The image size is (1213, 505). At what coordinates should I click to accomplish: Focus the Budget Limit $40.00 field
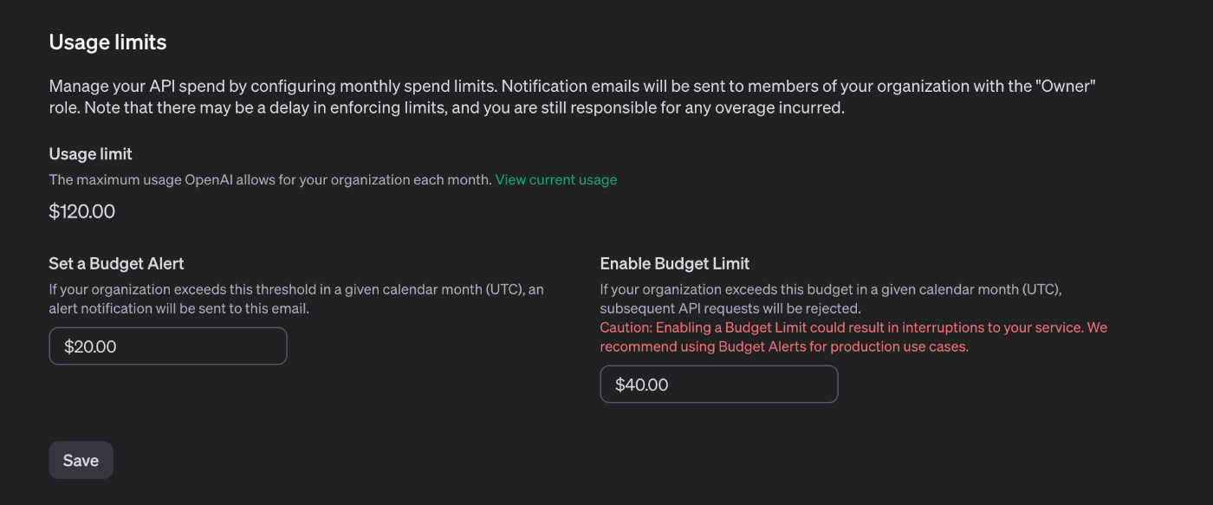point(718,385)
